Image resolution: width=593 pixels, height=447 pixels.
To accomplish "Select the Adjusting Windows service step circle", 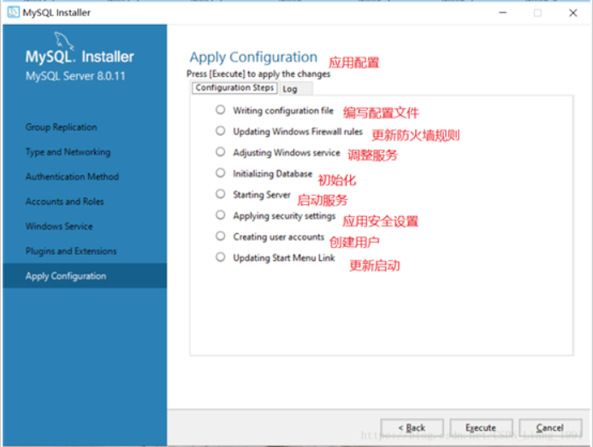I will pos(221,152).
